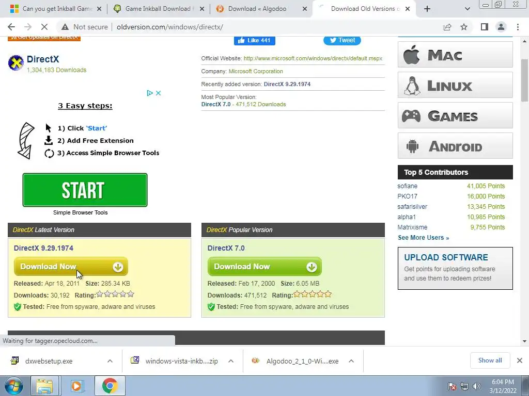
Task: Expand options for windows-vista-inkb zip download
Action: [x=231, y=361]
